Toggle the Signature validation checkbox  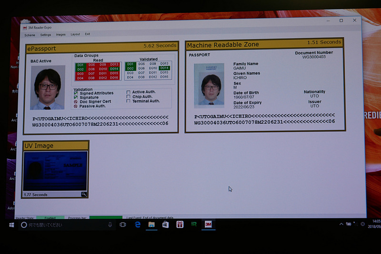(76, 98)
